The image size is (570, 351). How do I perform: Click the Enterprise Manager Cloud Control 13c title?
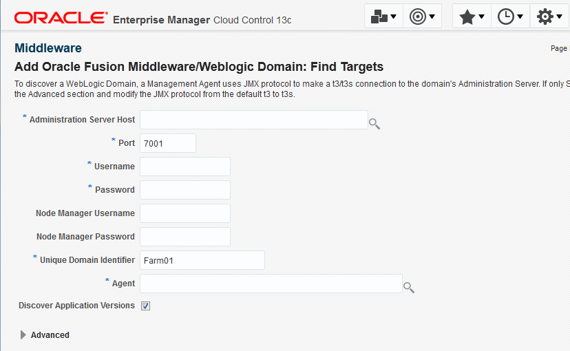click(202, 20)
